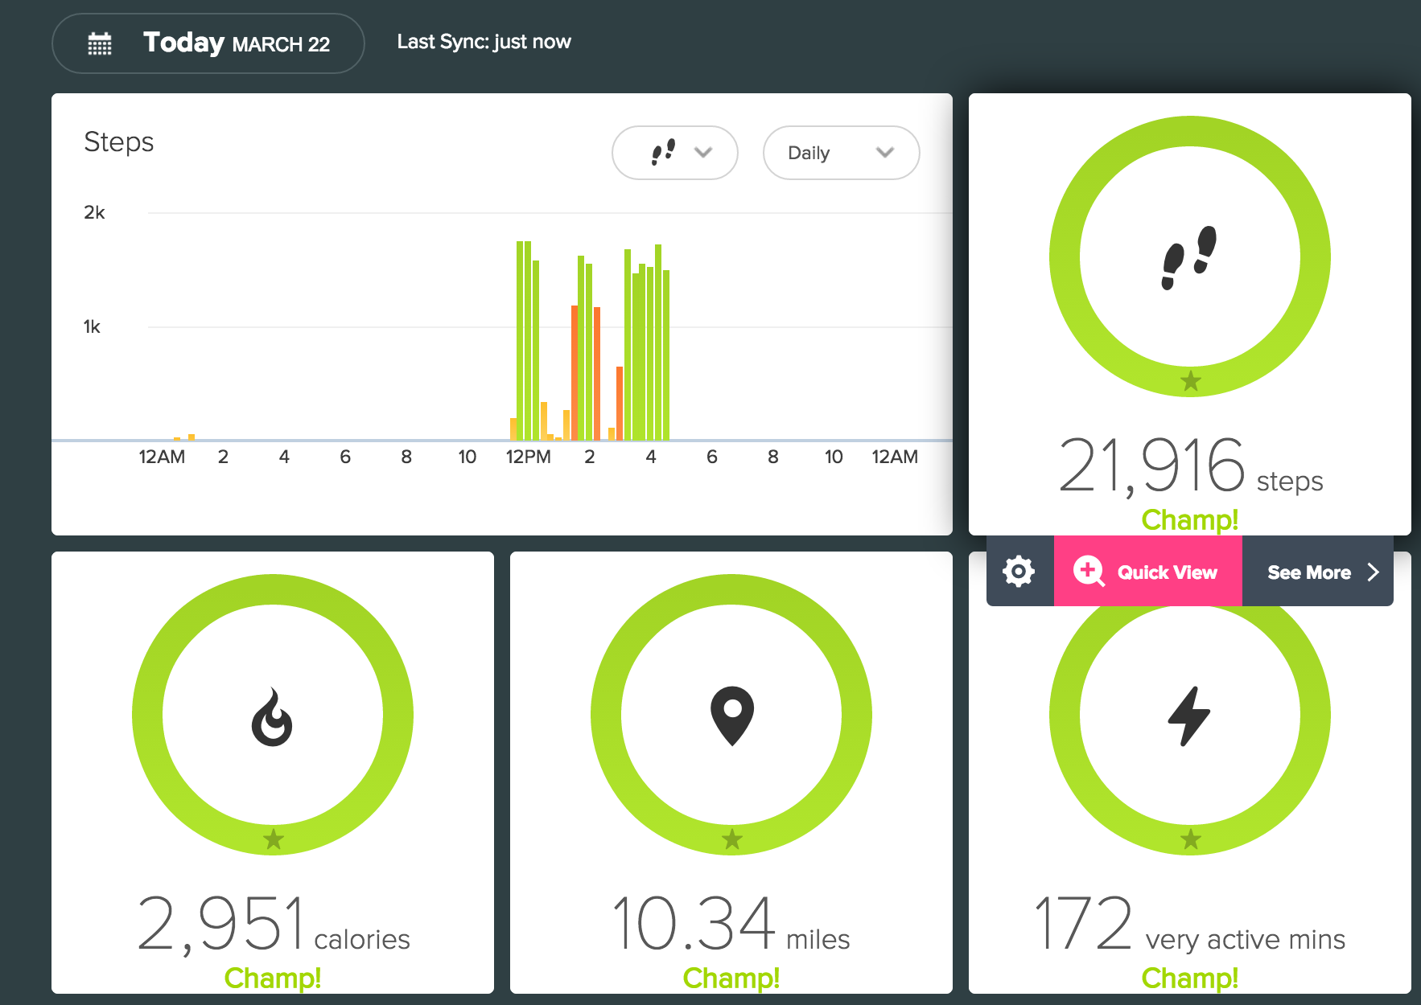
Task: Click the 4 PM marker on chart axis
Action: (650, 457)
